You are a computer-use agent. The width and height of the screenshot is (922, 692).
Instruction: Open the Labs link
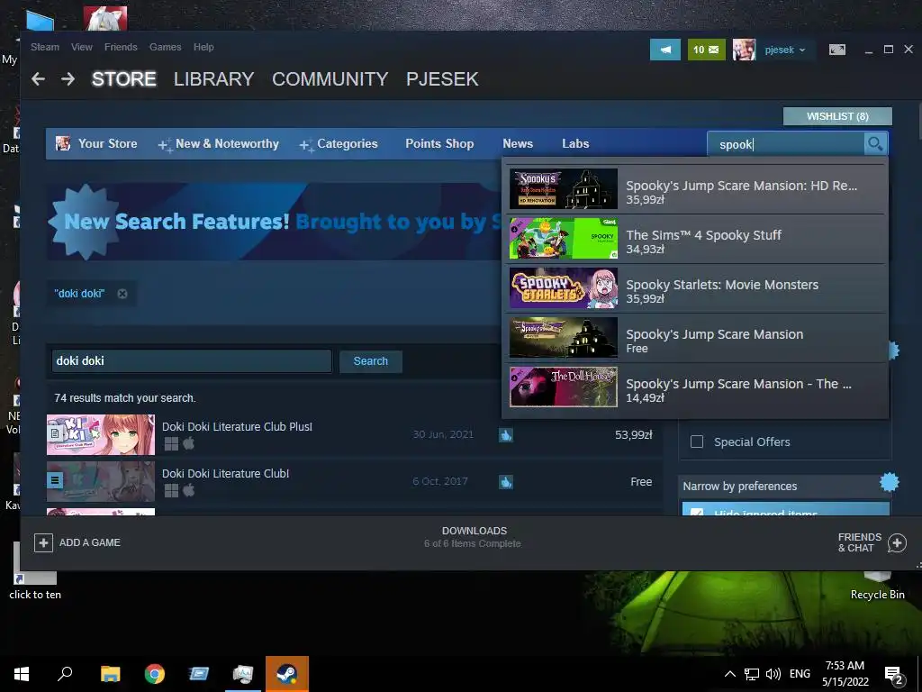tap(575, 143)
